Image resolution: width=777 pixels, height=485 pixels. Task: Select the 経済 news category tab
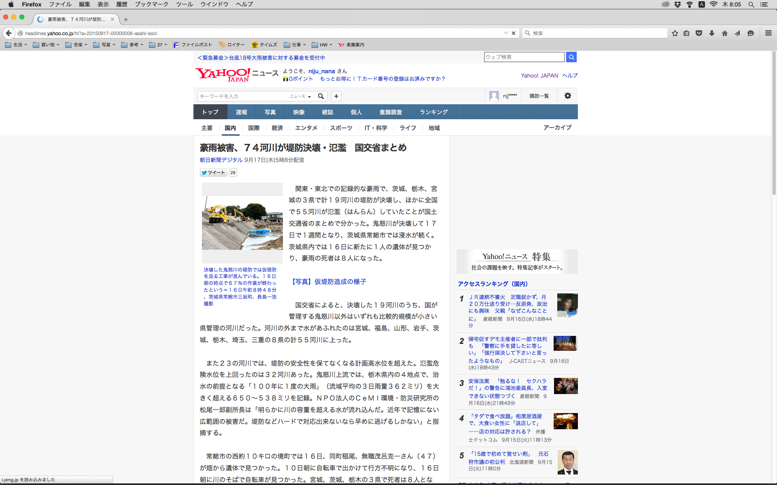(277, 128)
